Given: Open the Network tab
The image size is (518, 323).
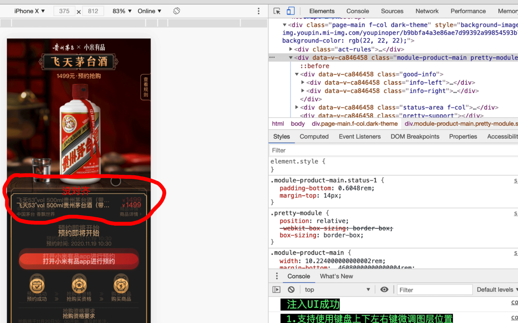Looking at the screenshot, I should click(x=427, y=11).
